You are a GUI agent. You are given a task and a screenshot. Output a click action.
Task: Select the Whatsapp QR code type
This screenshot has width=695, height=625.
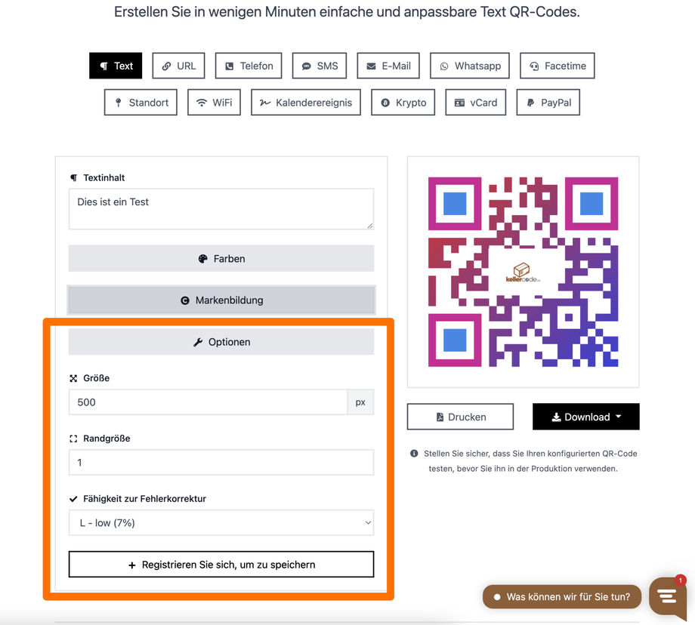click(x=470, y=66)
